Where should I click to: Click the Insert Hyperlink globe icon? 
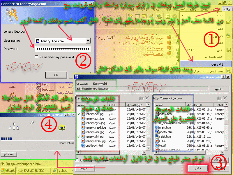pyautogui.click(x=159, y=16)
